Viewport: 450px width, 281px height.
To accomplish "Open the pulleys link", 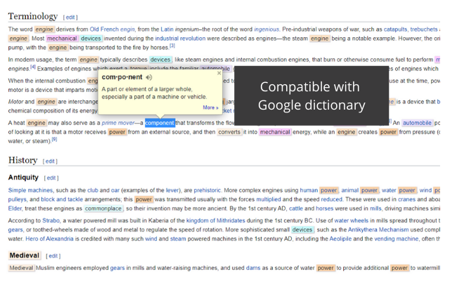I will pos(17,200).
